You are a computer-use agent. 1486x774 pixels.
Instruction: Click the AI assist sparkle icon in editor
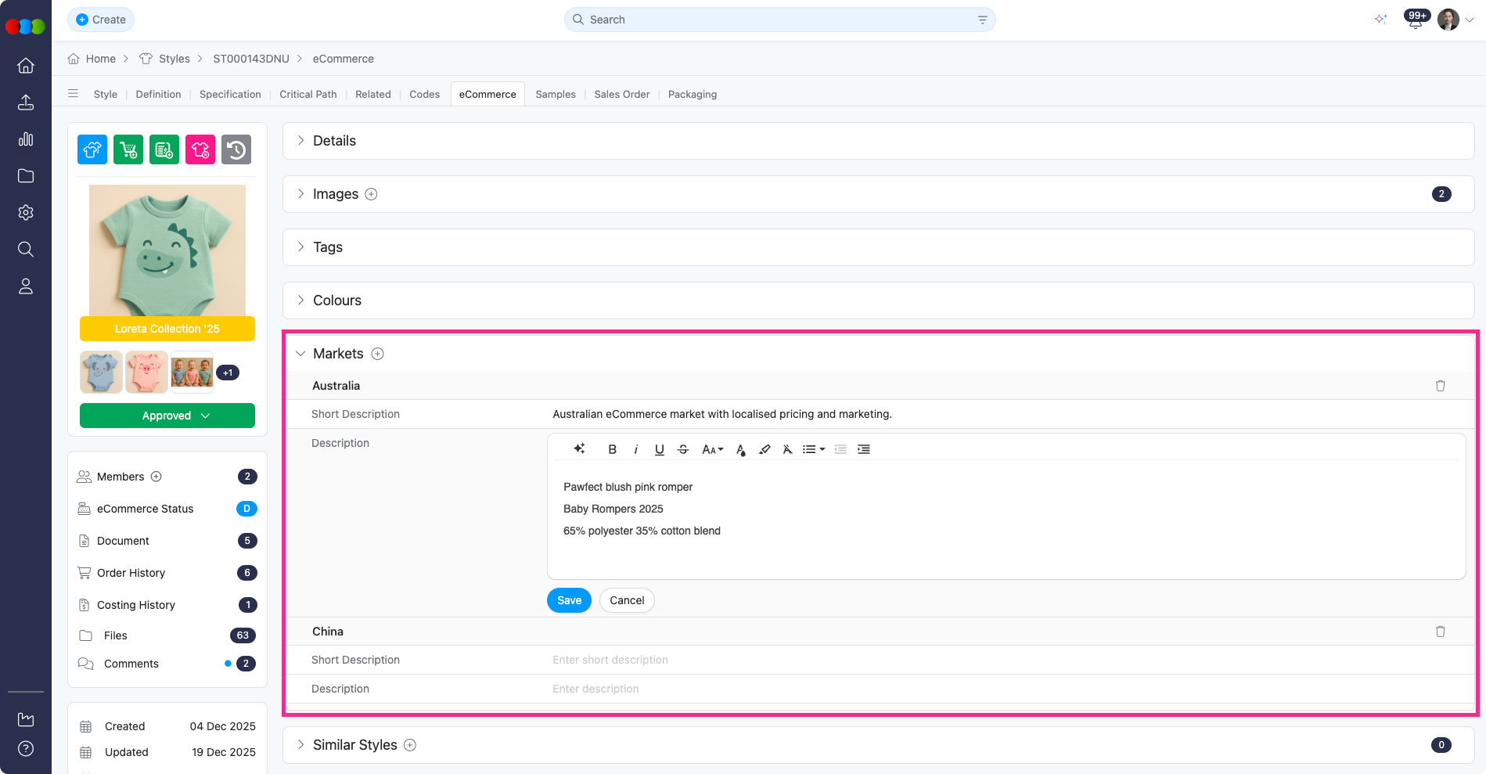click(579, 448)
